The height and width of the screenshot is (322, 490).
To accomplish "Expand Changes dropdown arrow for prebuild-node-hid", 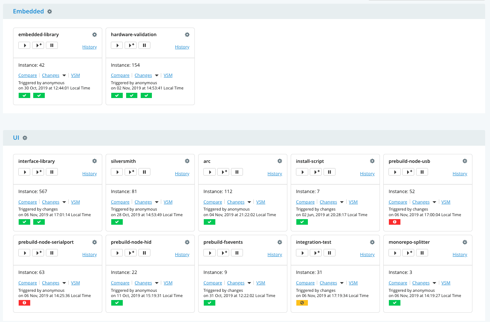I will (x=157, y=283).
